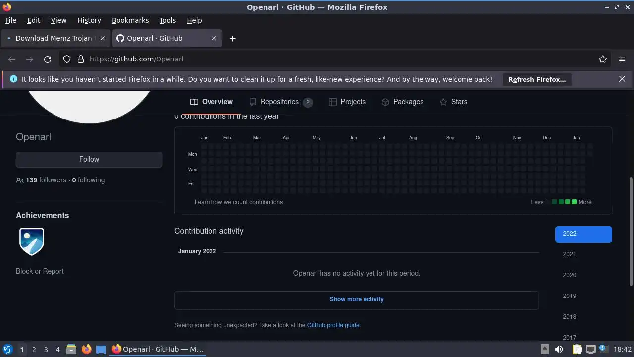Open the 139 followers link

click(x=46, y=180)
